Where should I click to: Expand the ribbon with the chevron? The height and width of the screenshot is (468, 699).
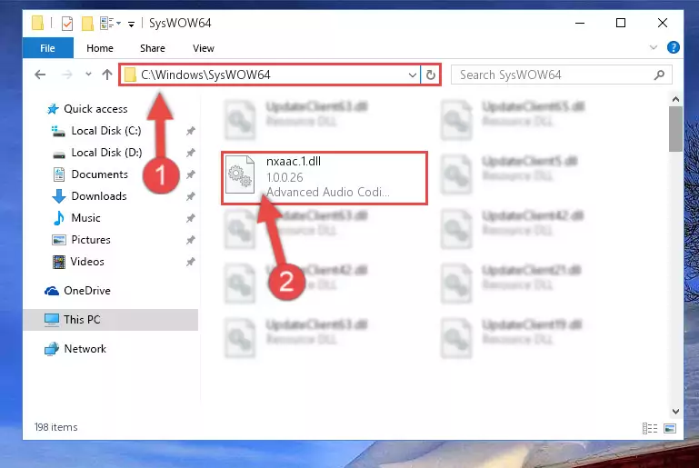653,47
